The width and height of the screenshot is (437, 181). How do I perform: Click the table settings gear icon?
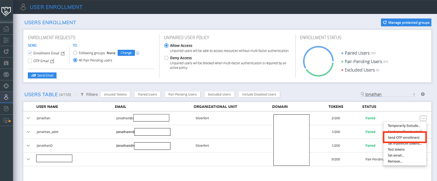tap(423, 94)
